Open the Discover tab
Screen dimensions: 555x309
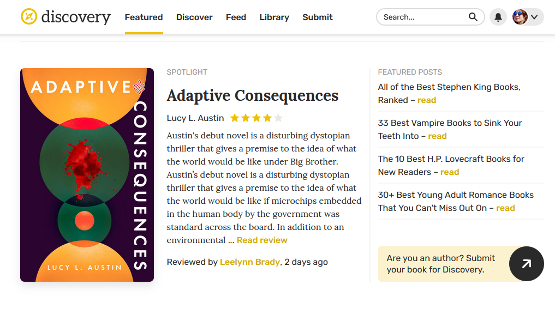pos(194,17)
